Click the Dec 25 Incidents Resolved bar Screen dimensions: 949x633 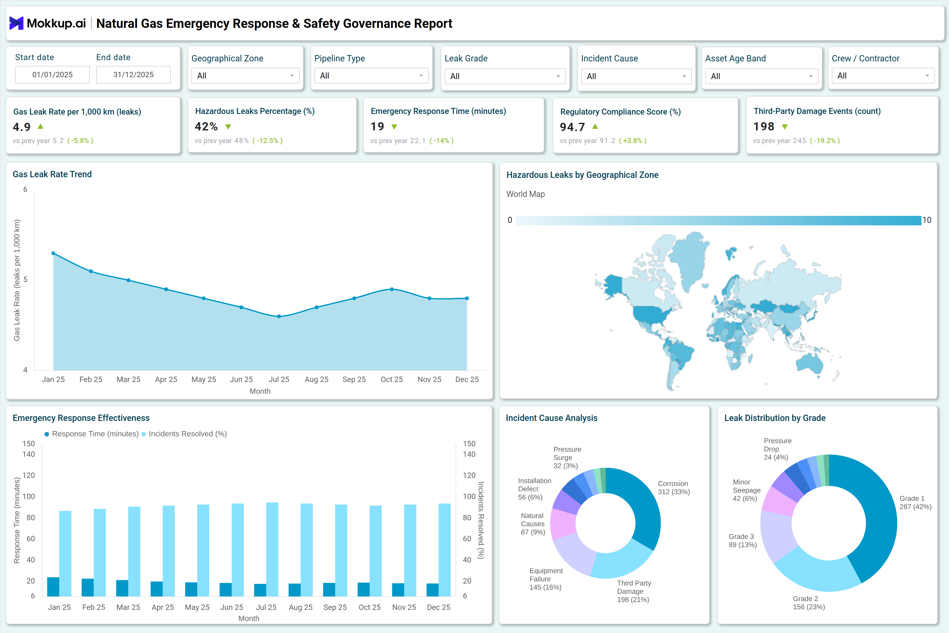(445, 550)
